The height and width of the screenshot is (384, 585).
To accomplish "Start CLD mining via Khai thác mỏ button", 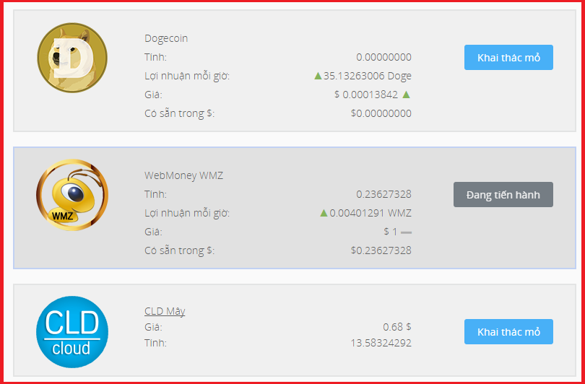I will pyautogui.click(x=508, y=331).
